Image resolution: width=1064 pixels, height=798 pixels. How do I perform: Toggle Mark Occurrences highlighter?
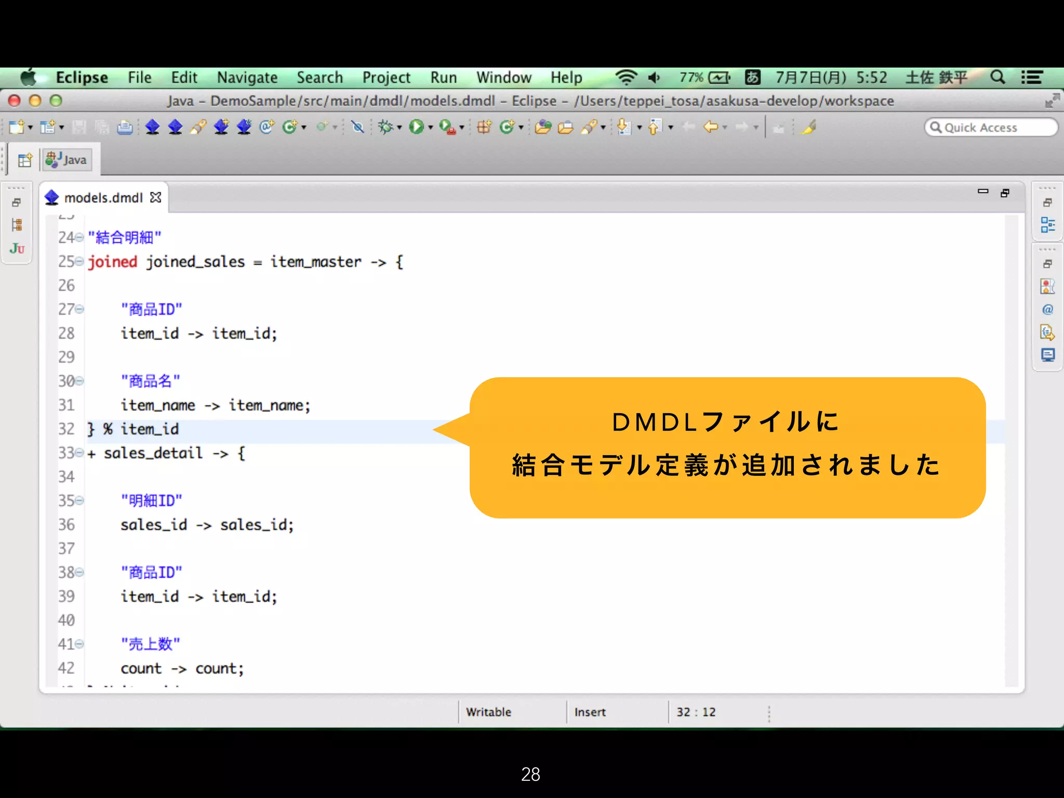(x=808, y=127)
